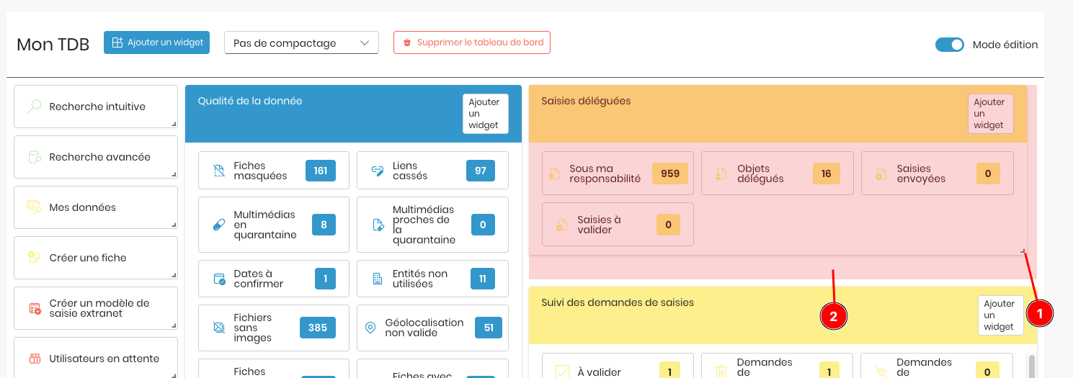Viewport: 1073px width, 378px height.
Task: Click the Recherche avancée icon
Action: click(34, 157)
